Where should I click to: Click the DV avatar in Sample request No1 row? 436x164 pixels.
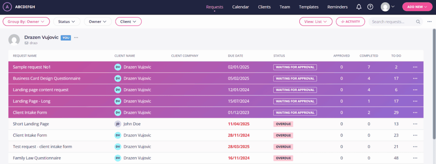[x=118, y=67]
